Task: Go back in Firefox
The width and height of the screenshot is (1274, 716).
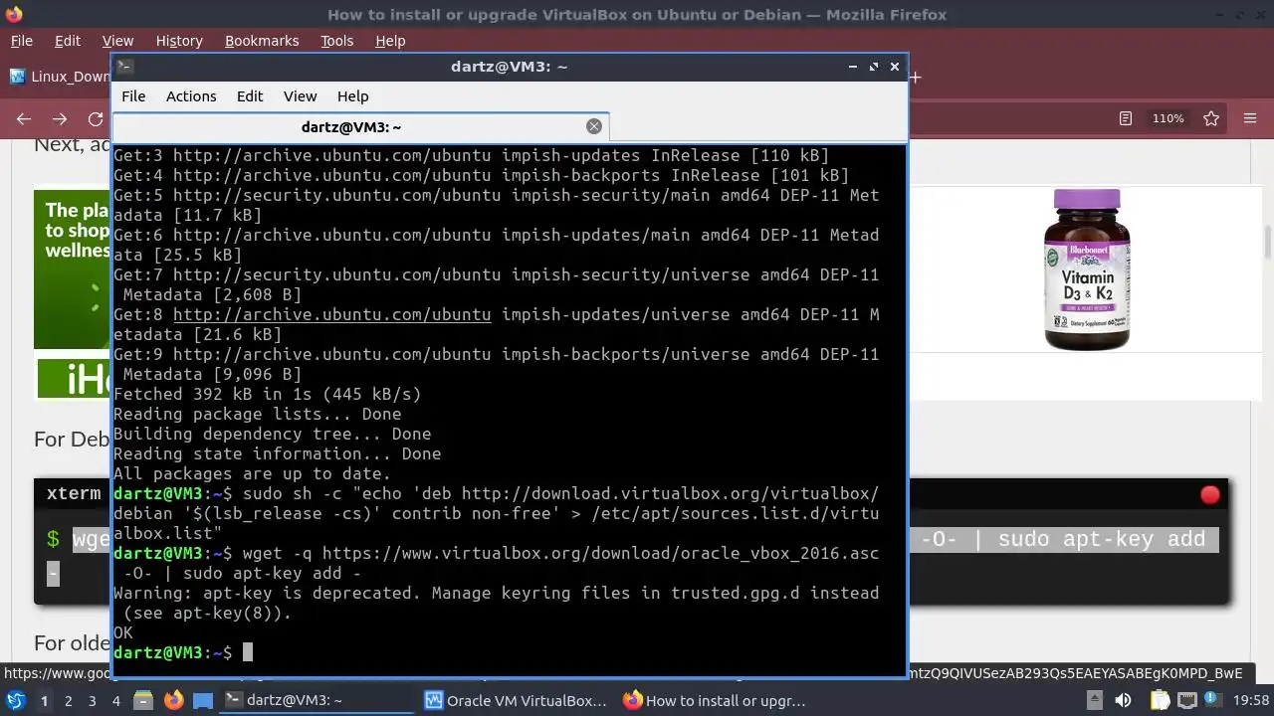Action: click(24, 118)
